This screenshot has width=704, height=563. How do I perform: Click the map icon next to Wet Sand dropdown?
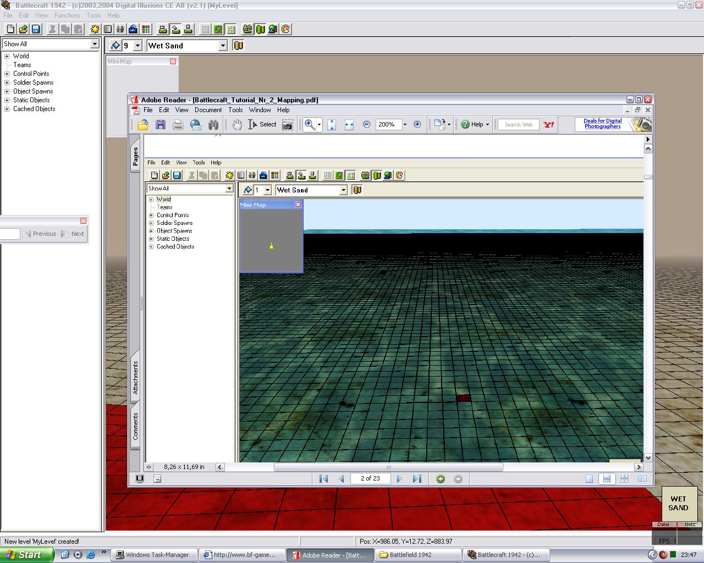pos(239,46)
